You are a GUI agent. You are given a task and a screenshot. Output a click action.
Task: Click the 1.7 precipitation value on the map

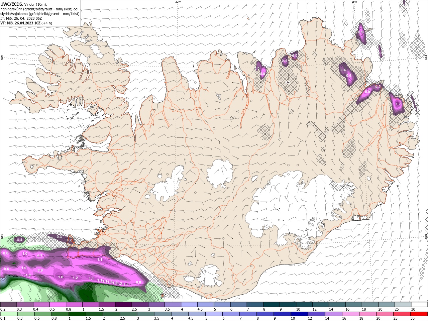[x=398, y=104]
